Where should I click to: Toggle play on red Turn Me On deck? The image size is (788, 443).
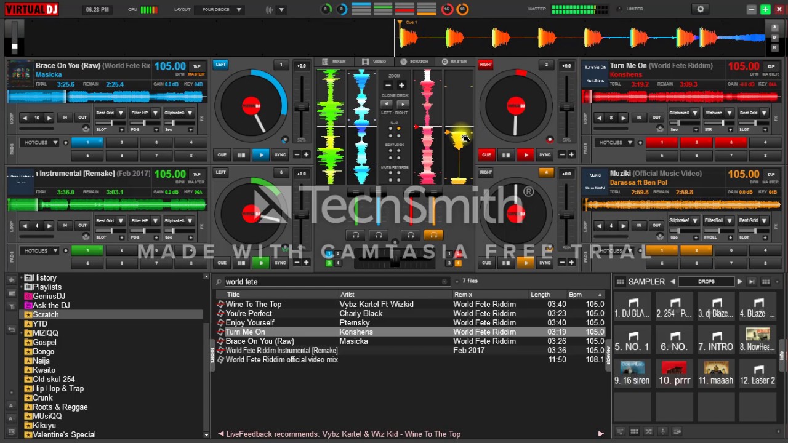[526, 155]
